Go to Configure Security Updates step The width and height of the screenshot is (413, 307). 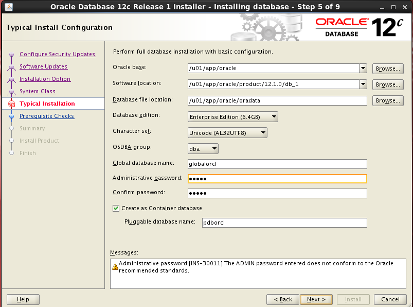pos(58,54)
